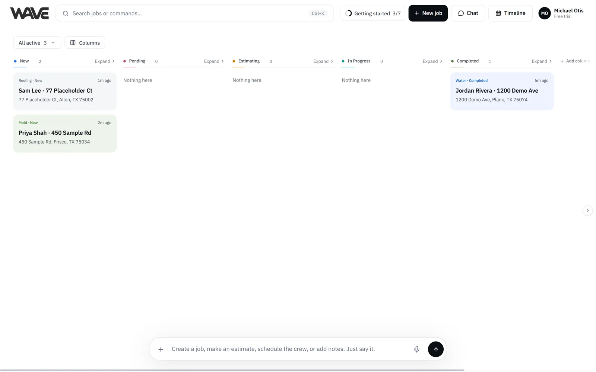Open the Chat panel
The image size is (596, 372).
tap(468, 13)
